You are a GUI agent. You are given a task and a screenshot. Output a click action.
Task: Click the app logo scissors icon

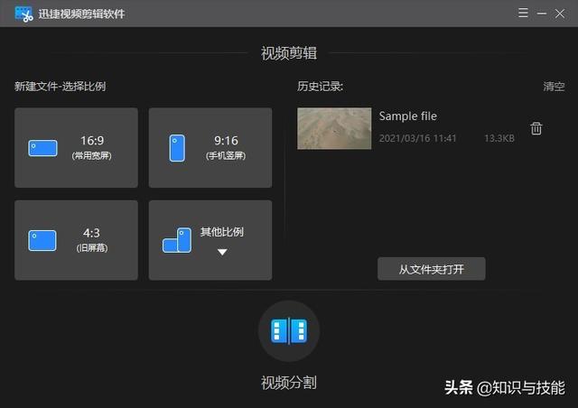[24, 14]
